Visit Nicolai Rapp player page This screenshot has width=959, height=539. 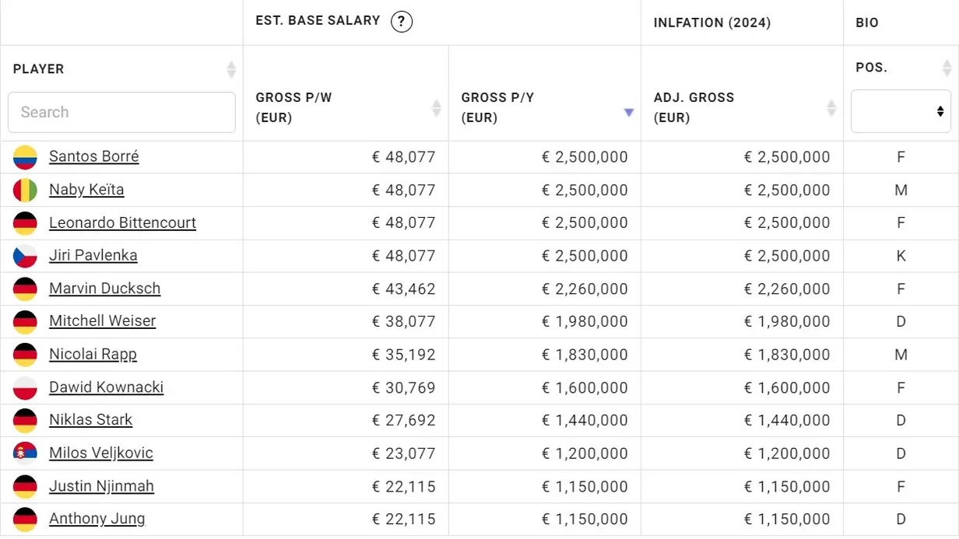93,355
